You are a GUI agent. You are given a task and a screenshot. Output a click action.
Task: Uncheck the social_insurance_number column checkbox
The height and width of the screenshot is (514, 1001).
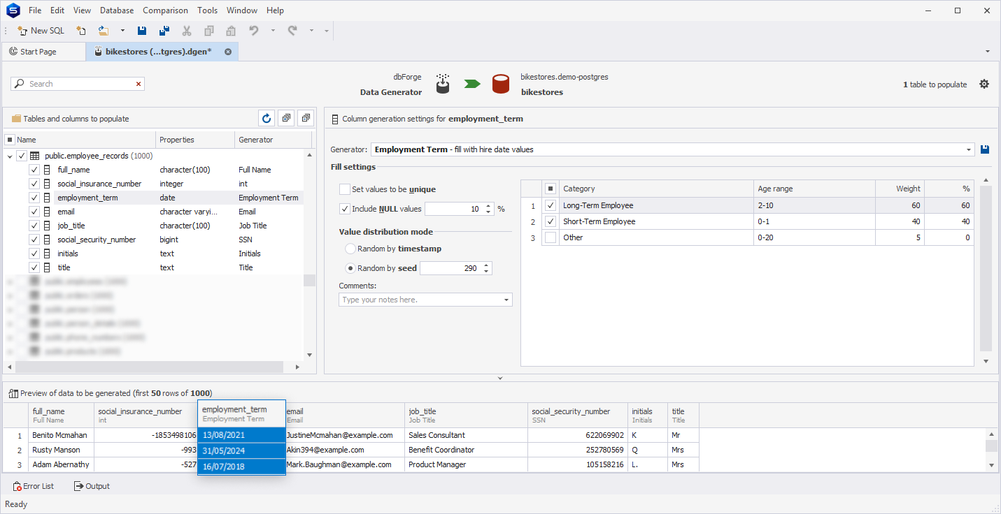34,184
